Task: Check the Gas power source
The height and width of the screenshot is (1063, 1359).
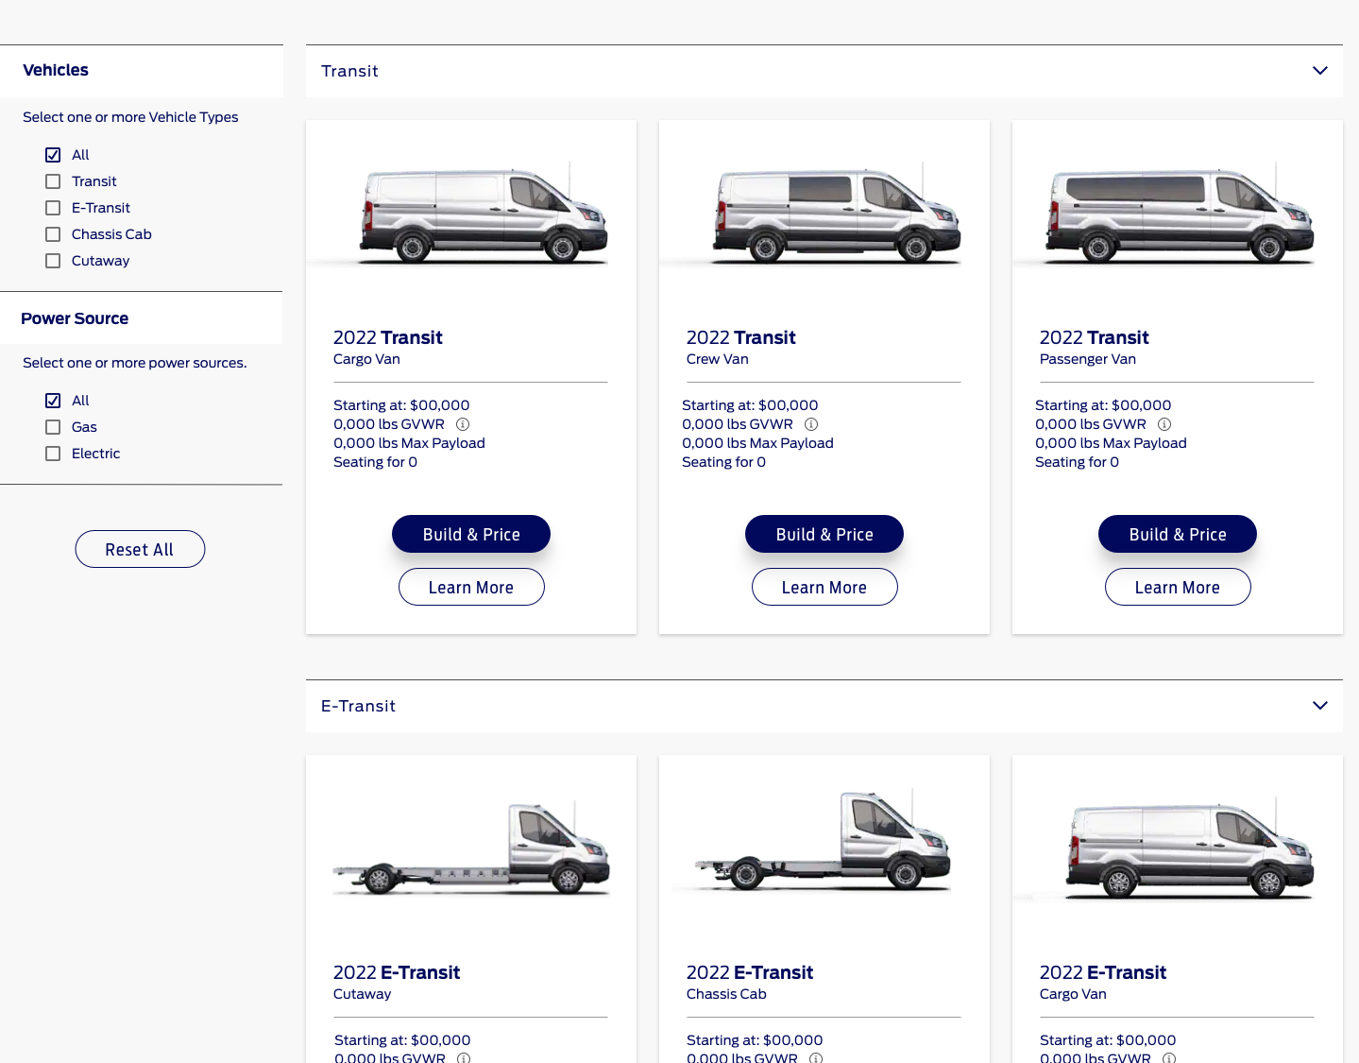Action: coord(53,427)
